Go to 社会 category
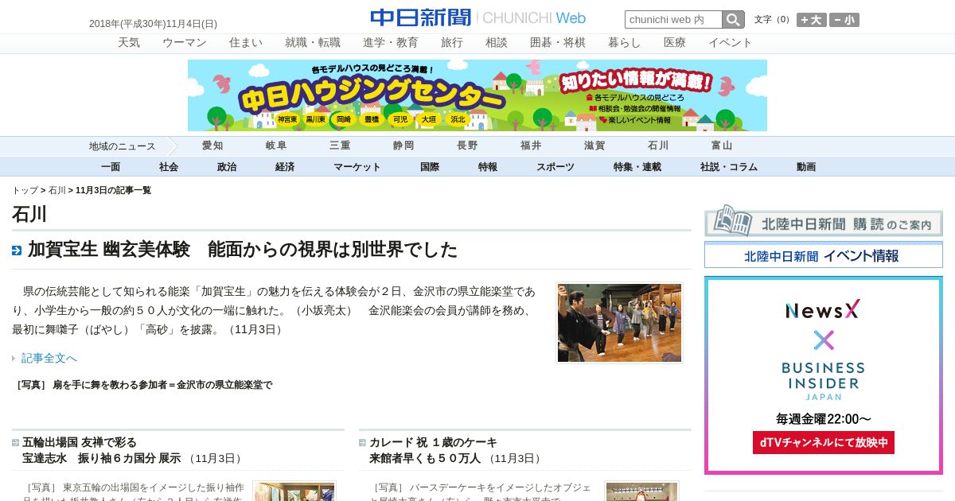 tap(169, 167)
